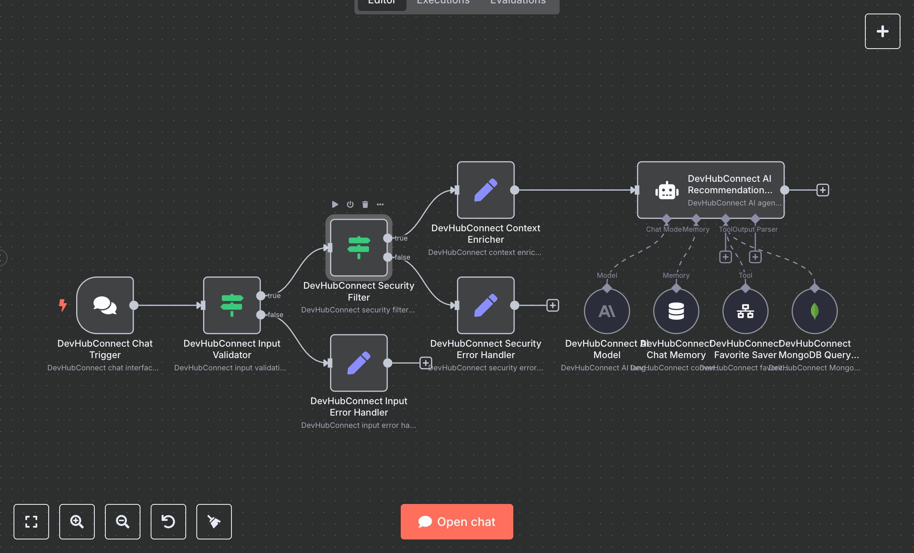The image size is (914, 553).
Task: Toggle the deactivate power icon on Security Filter
Action: (350, 204)
